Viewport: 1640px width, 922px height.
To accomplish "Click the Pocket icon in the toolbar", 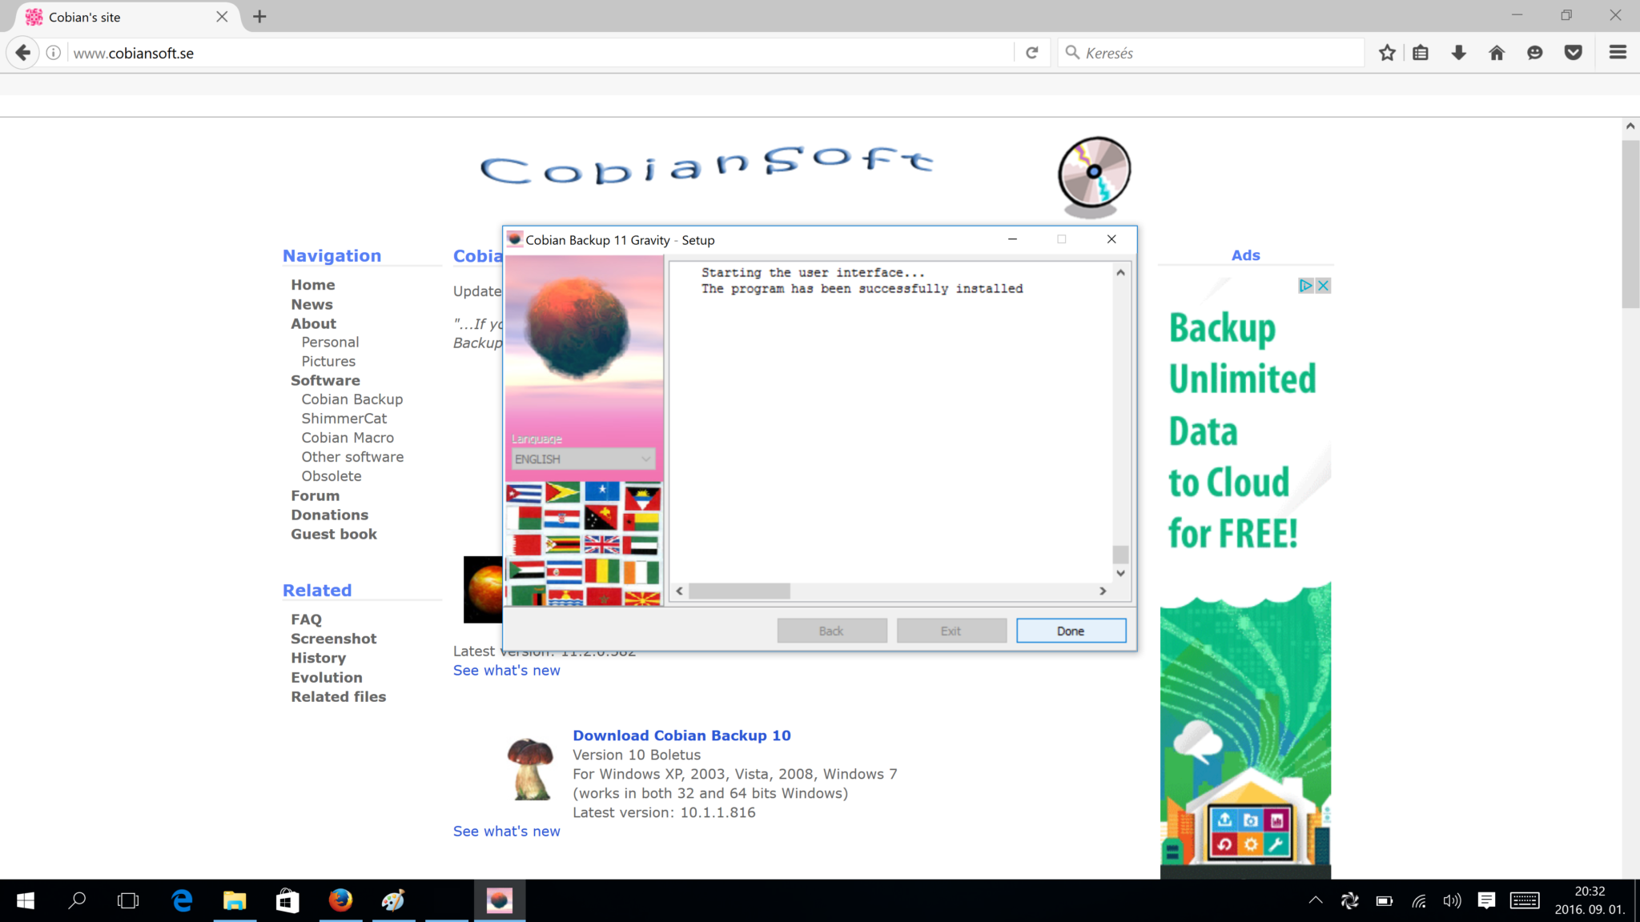I will tap(1573, 52).
